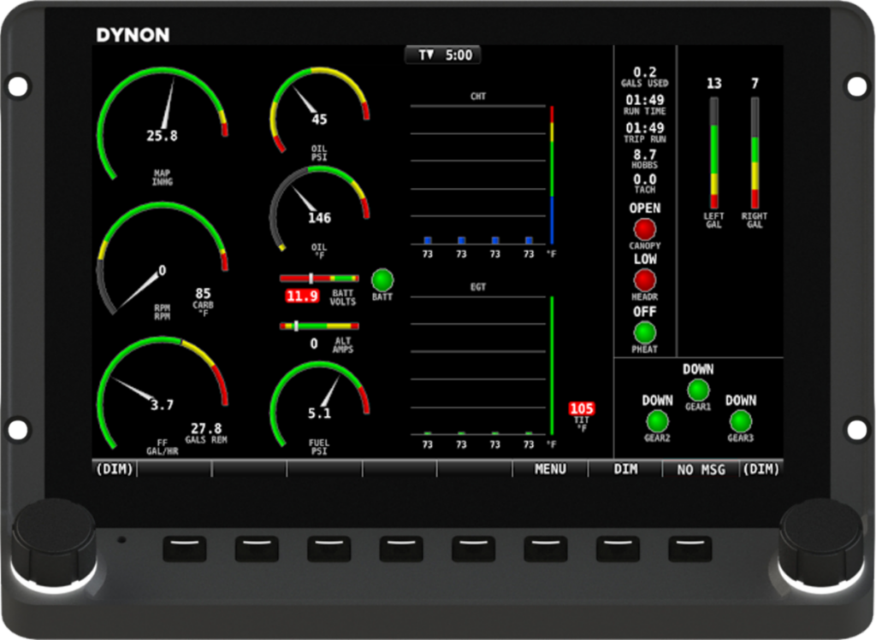Click the GEAR2 down indicator light

point(657,421)
